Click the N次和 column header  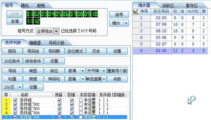pos(193,11)
